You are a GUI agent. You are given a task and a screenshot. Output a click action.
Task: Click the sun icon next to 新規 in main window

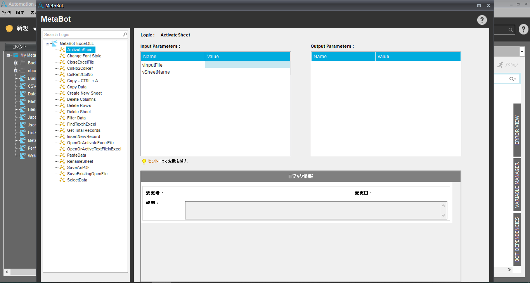pos(9,28)
